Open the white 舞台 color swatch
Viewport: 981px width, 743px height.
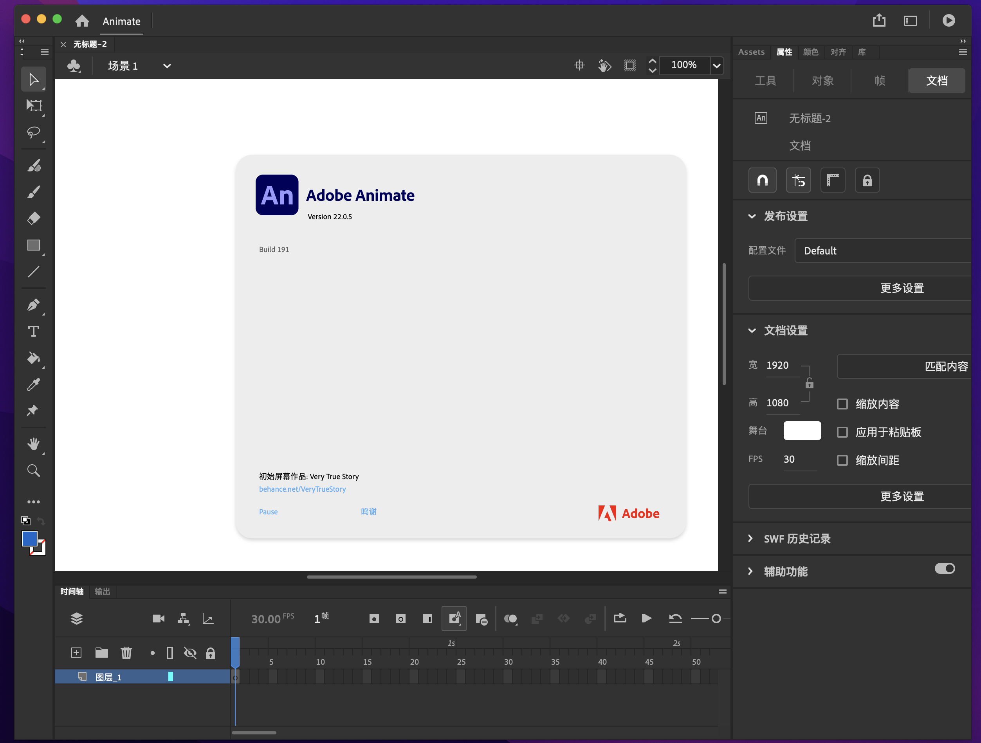[x=802, y=430]
